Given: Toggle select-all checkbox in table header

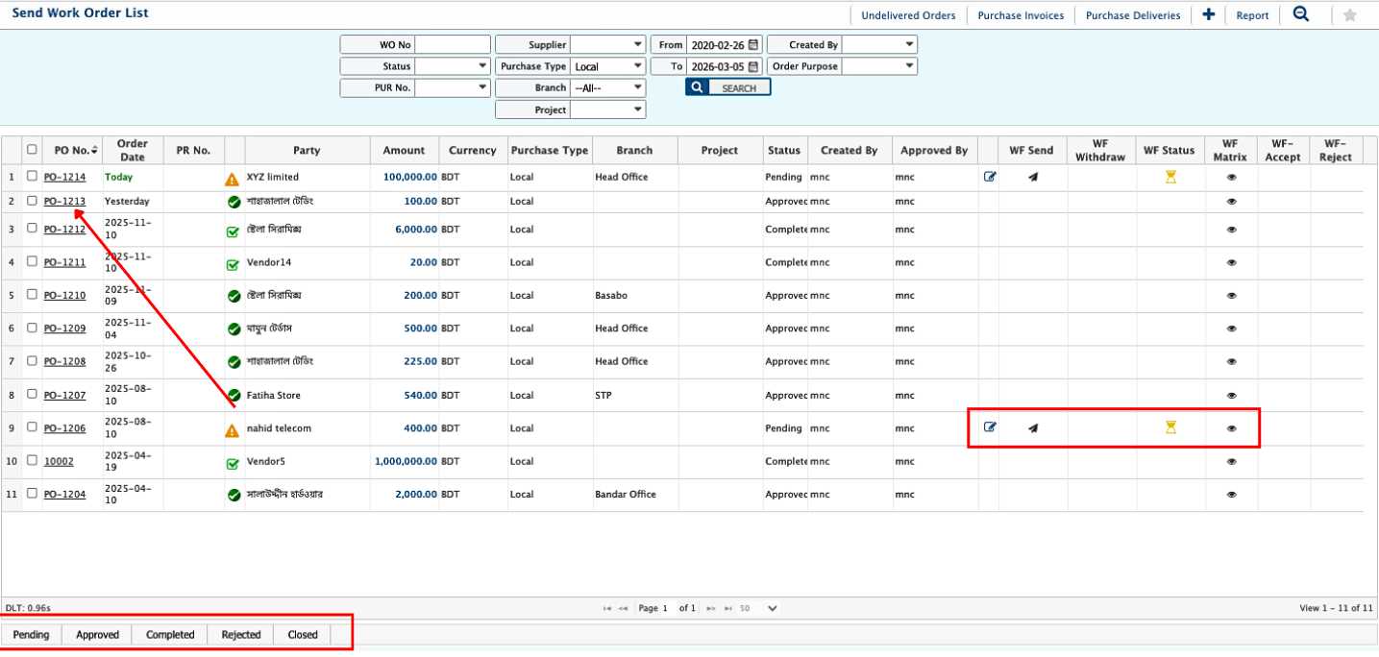Looking at the screenshot, I should tap(33, 150).
